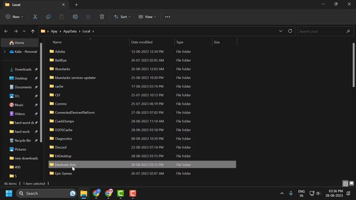Open Recycle Bin in navigation pane
This screenshot has width=356, height=200.
point(23,141)
